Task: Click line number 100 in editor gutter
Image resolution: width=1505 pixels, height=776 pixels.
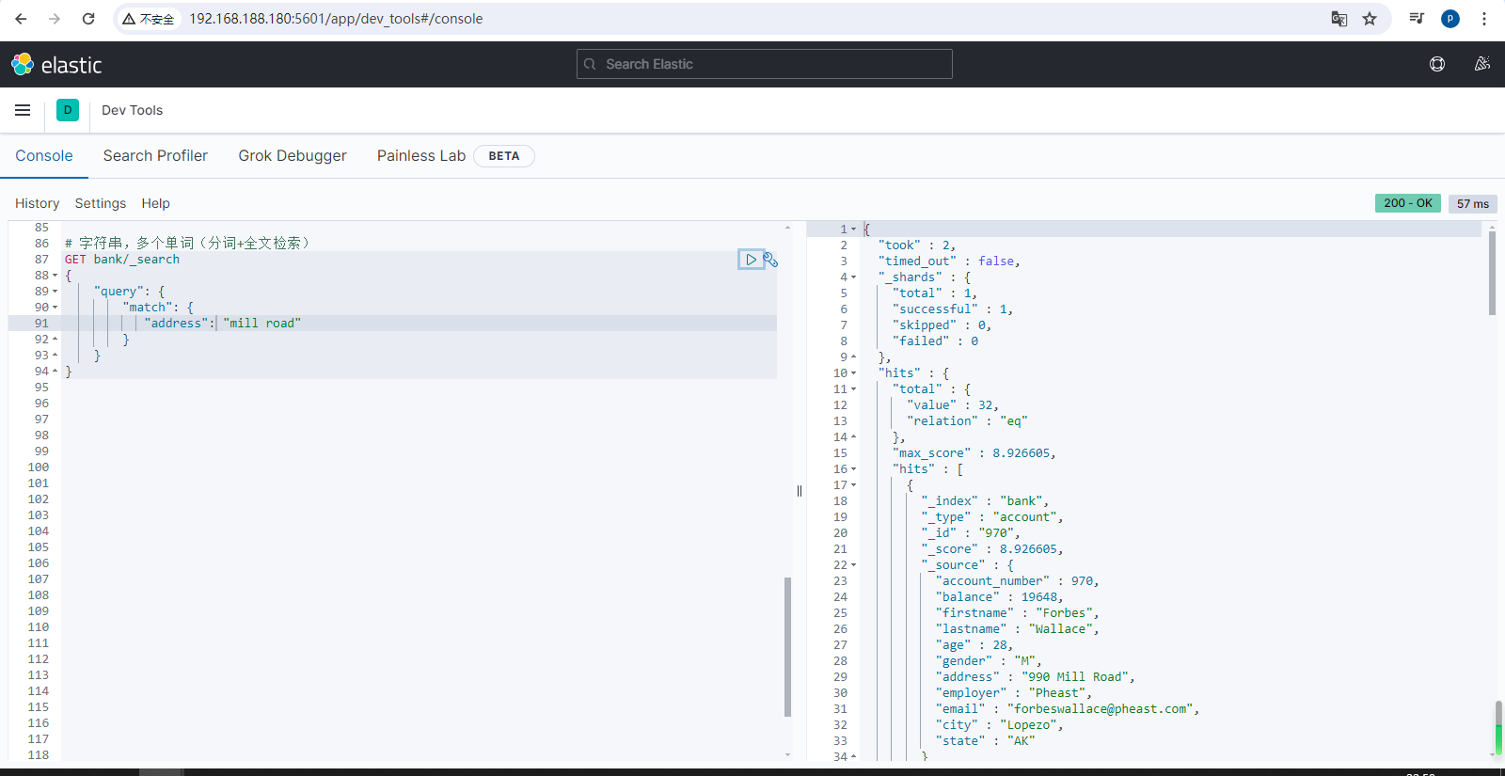Action: tap(38, 467)
